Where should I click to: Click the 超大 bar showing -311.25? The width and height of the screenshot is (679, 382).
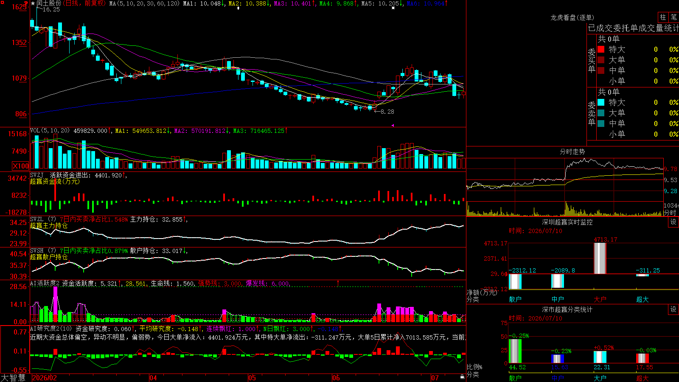(x=642, y=275)
